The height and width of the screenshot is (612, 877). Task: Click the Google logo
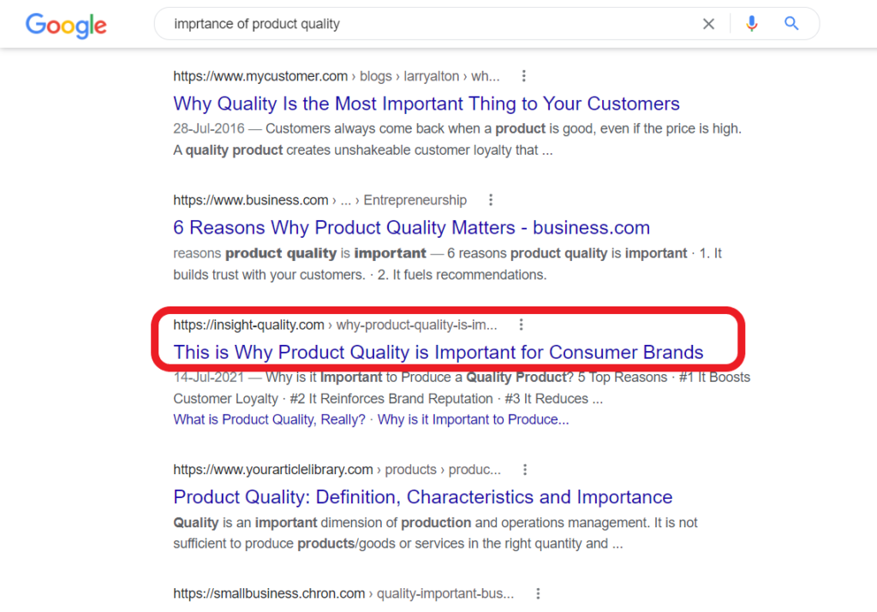[x=66, y=26]
